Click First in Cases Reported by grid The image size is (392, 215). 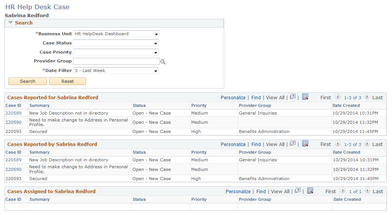click(x=326, y=144)
